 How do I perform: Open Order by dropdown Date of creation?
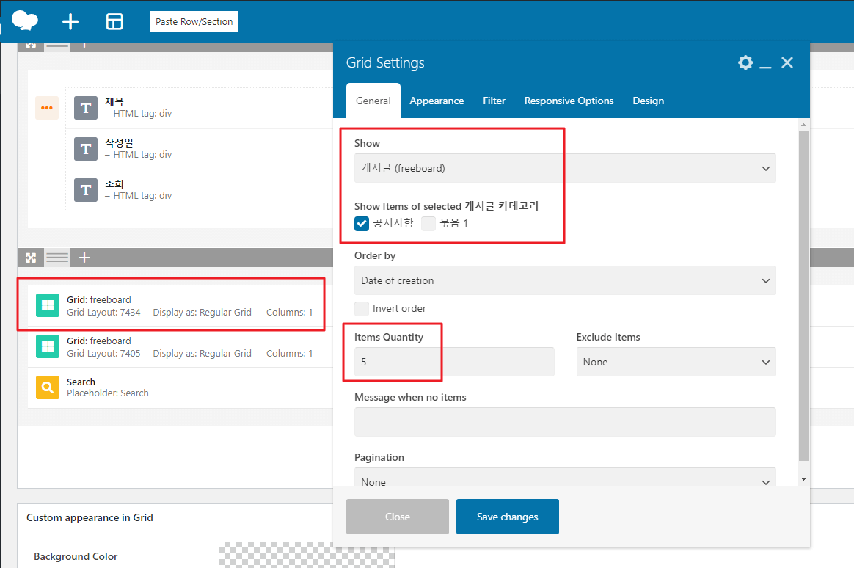tap(565, 280)
